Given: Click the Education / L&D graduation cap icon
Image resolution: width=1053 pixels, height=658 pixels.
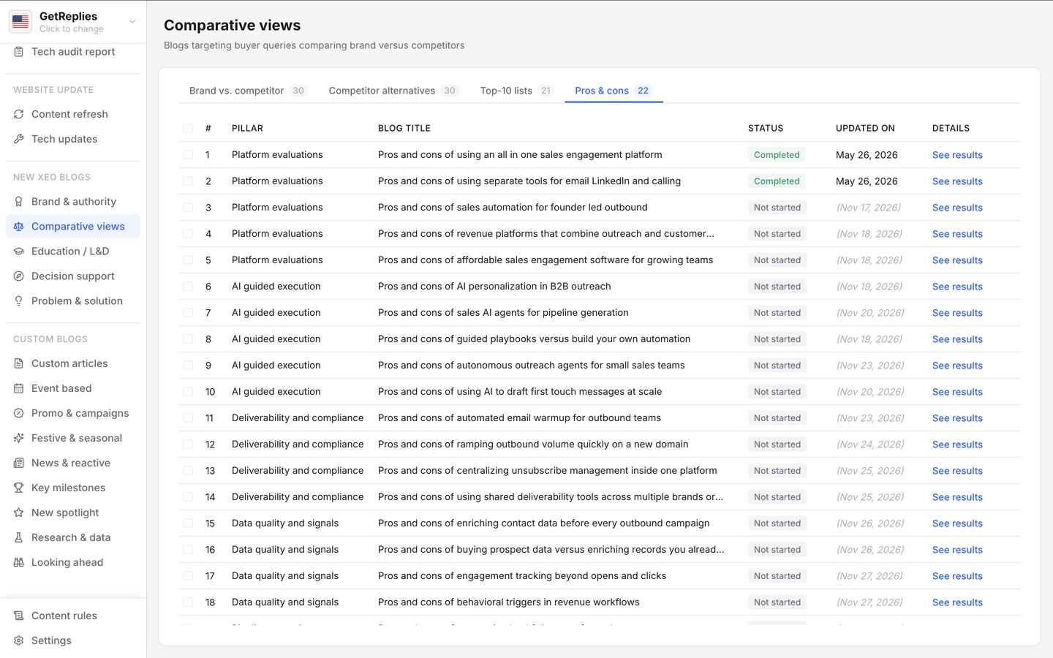Looking at the screenshot, I should 19,252.
